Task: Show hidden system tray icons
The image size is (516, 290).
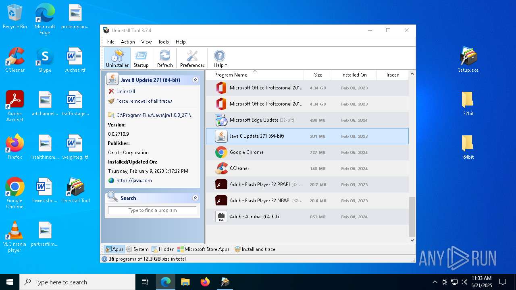Action: (x=435, y=282)
